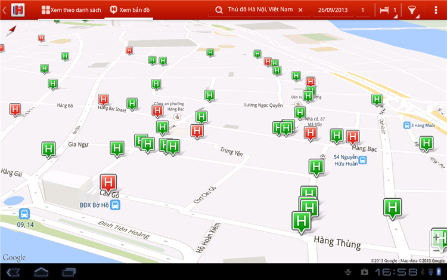This screenshot has height=280, width=447.
Task: Tap the 3 Hàng Muối bus stop icon
Action: [407, 125]
